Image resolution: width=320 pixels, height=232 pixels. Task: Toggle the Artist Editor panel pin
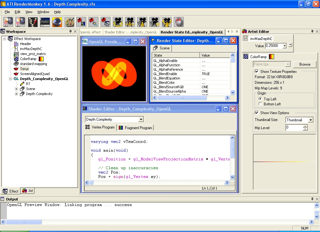point(312,32)
